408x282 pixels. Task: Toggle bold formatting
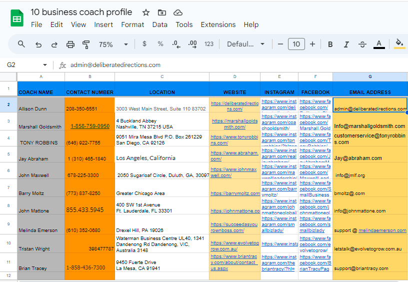click(x=330, y=44)
